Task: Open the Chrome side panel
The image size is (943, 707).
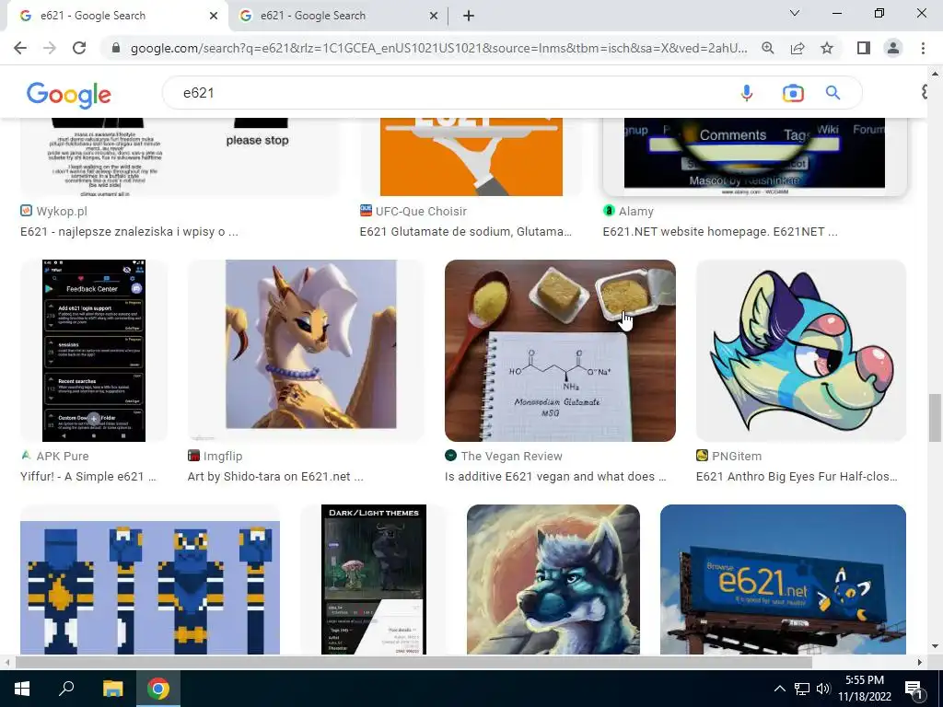Action: [864, 48]
